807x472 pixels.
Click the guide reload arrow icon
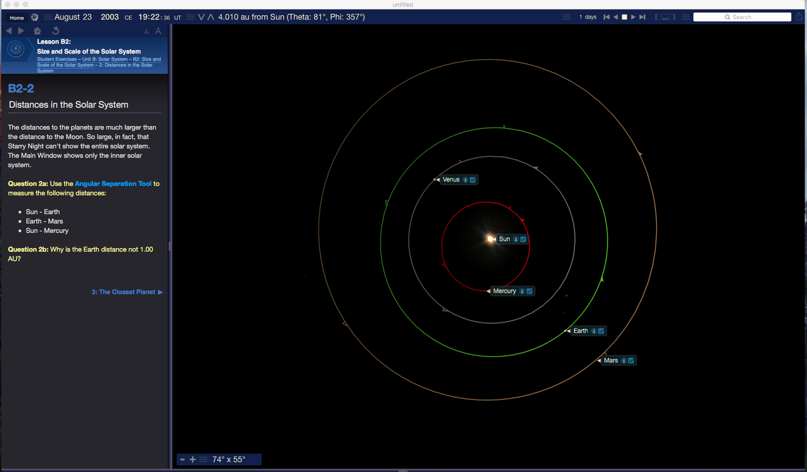click(x=55, y=31)
